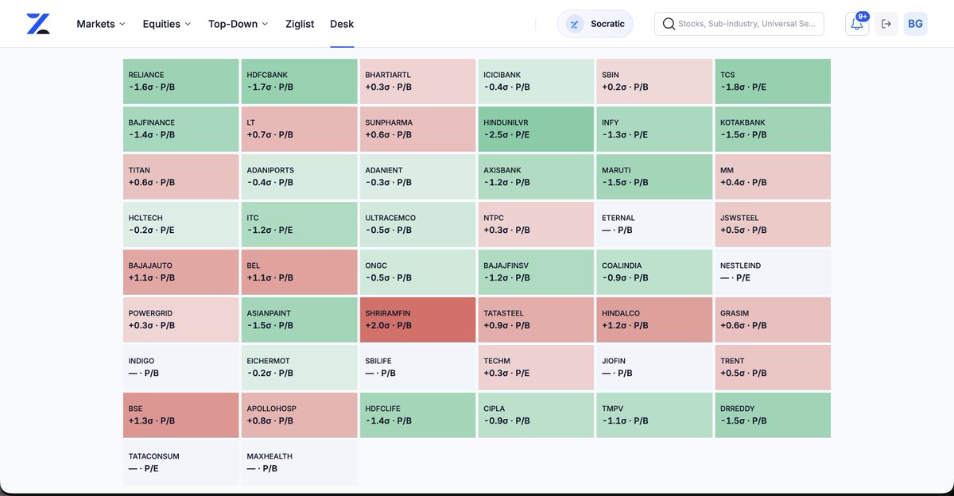Image resolution: width=954 pixels, height=496 pixels.
Task: Open the BAJAJFINSV tile
Action: coord(536,272)
